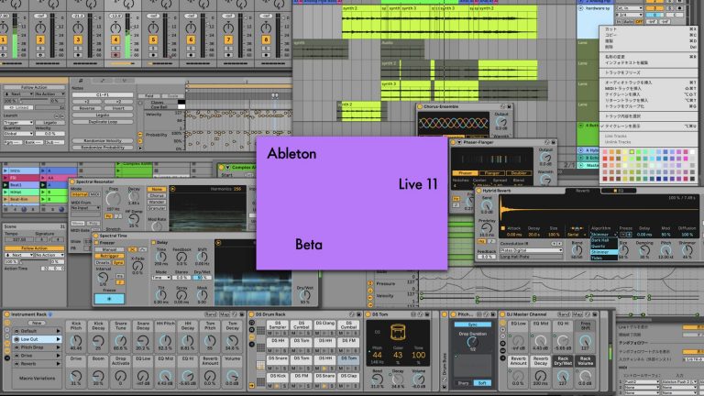The image size is (704, 396).
Task: Save preset icon on DJ Master Channel
Action: click(x=595, y=314)
